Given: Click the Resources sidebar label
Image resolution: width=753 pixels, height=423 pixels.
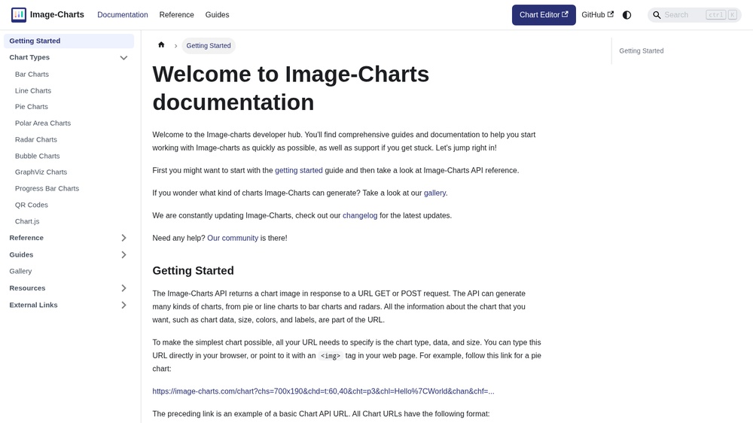Looking at the screenshot, I should [27, 288].
